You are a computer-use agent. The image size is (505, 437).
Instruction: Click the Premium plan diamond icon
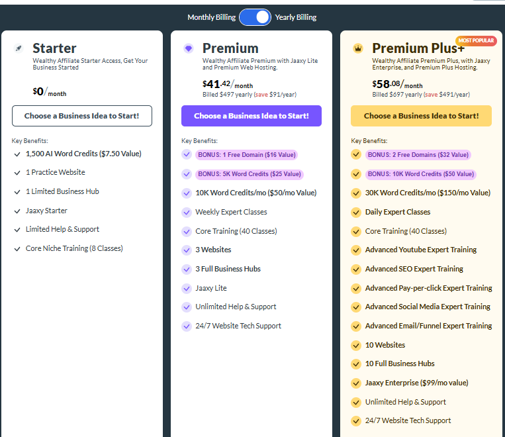pyautogui.click(x=189, y=48)
